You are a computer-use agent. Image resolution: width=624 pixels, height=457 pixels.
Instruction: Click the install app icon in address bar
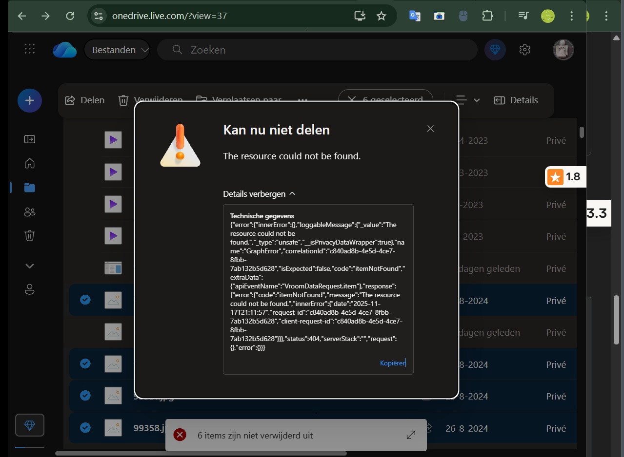pyautogui.click(x=360, y=16)
